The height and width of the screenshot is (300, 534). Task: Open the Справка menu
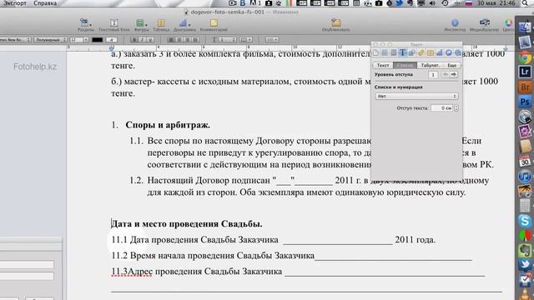click(45, 3)
